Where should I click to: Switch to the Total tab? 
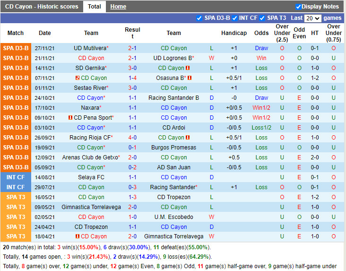pyautogui.click(x=94, y=7)
